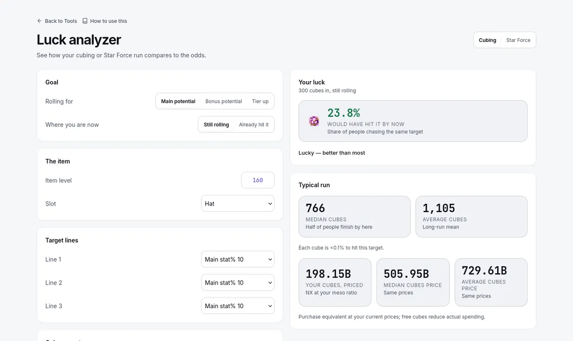This screenshot has width=573, height=341.
Task: Click the Item level input field
Action: point(258,180)
